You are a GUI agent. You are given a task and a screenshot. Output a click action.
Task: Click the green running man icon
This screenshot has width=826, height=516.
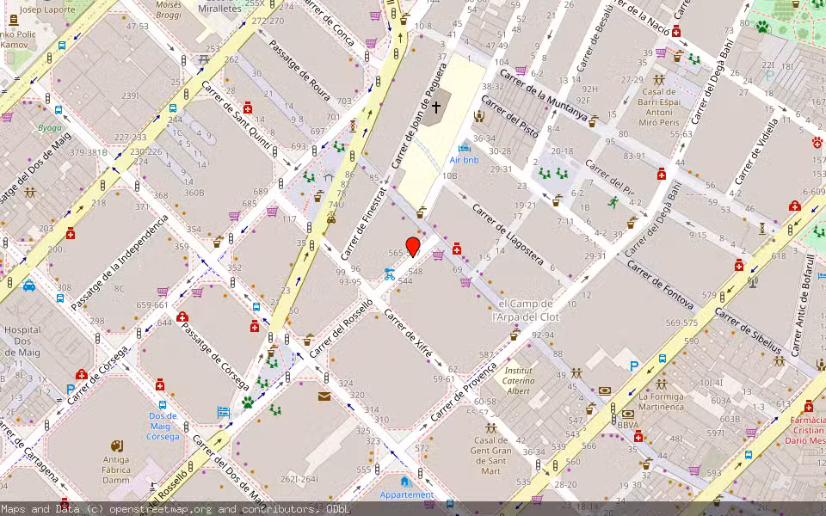point(612,202)
